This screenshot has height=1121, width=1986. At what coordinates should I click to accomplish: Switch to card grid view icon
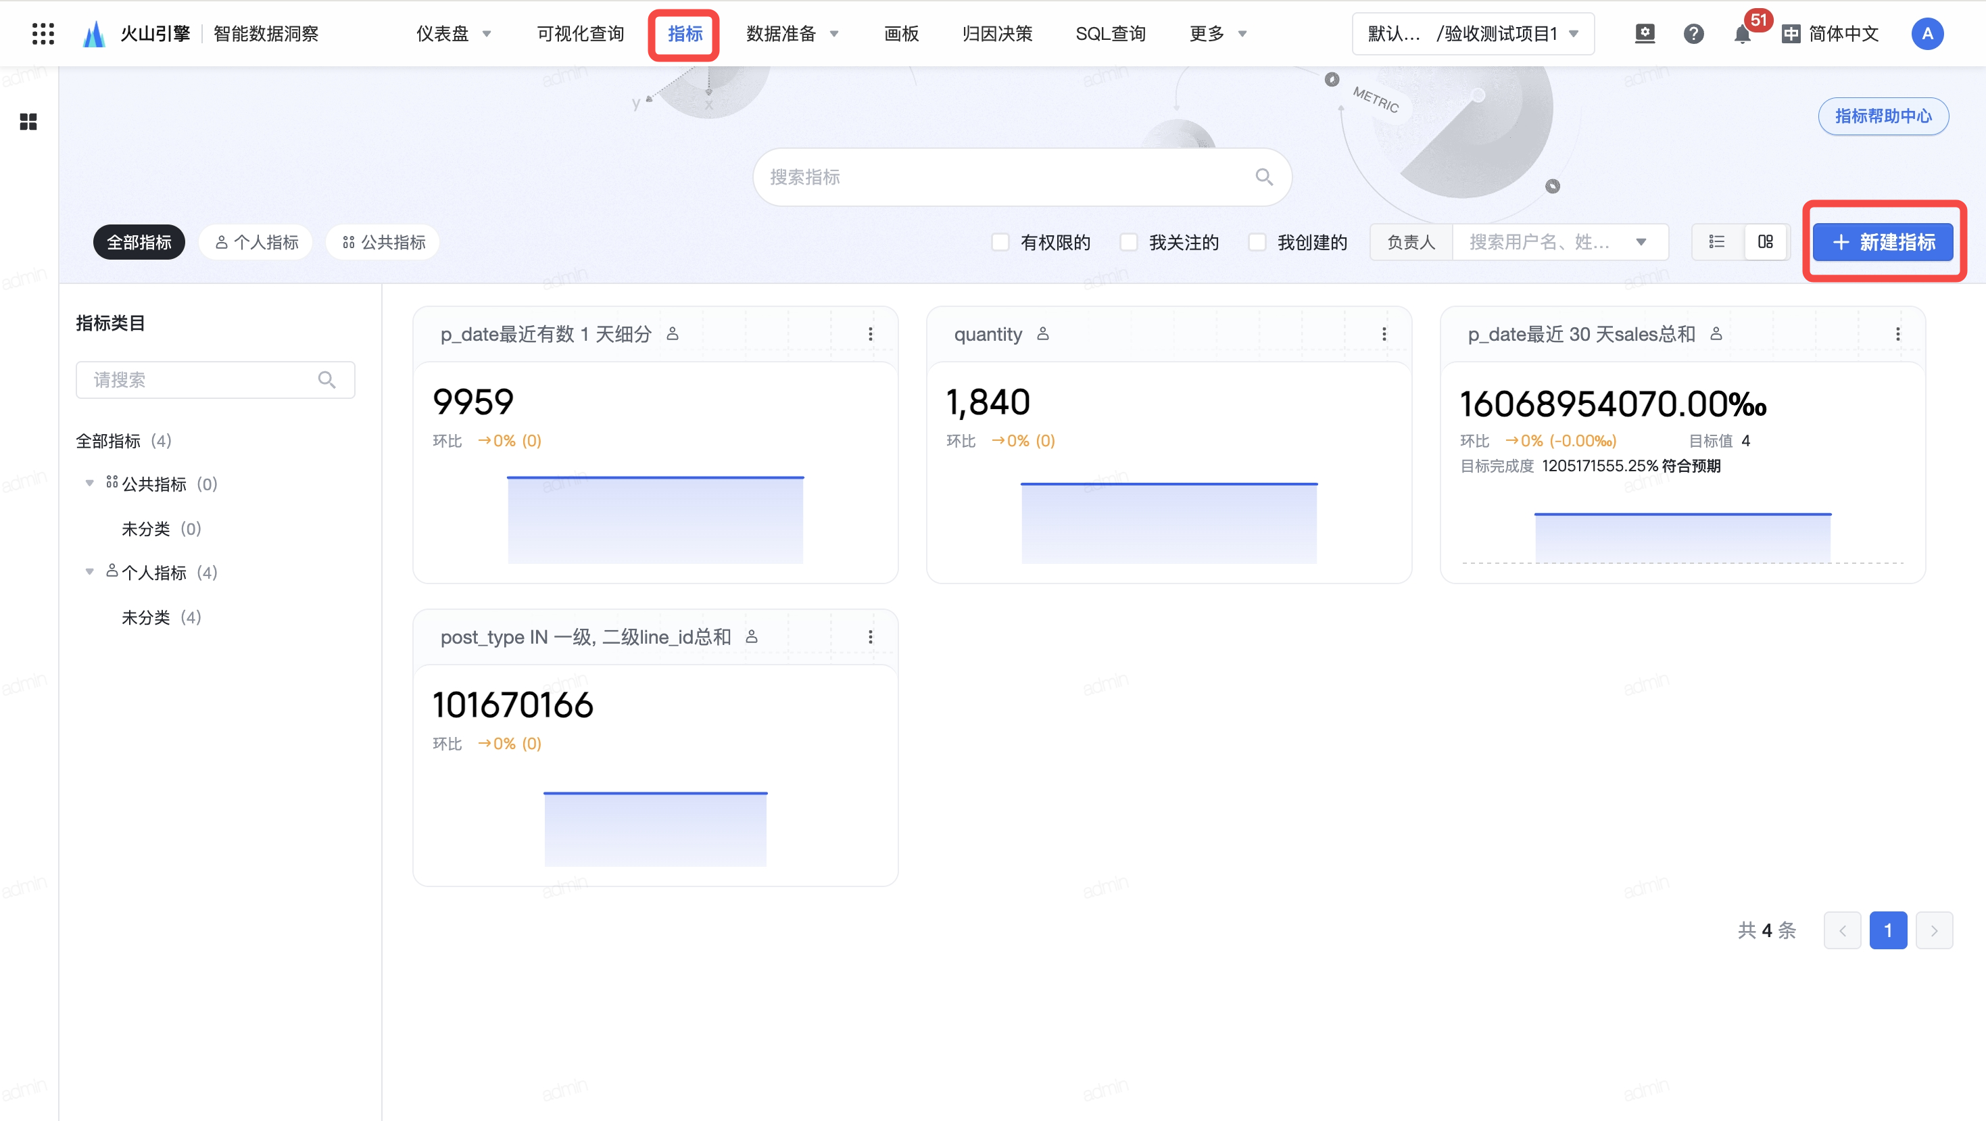(x=1765, y=242)
